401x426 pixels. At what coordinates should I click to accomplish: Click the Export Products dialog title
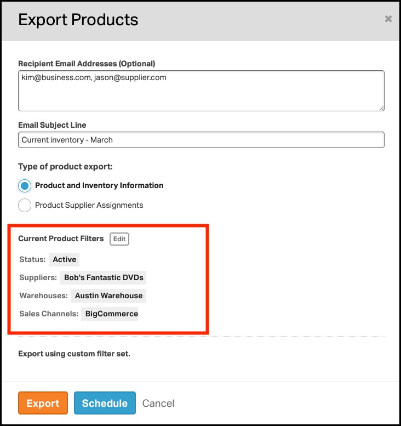click(x=78, y=20)
